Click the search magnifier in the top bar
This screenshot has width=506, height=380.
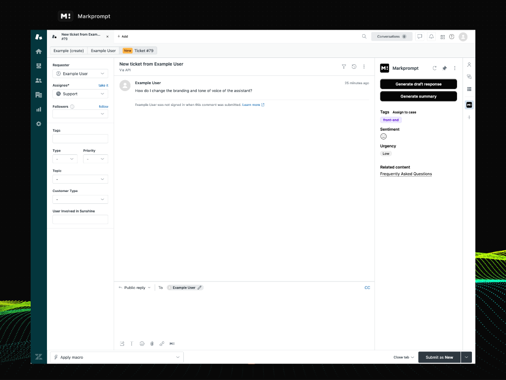pos(364,37)
